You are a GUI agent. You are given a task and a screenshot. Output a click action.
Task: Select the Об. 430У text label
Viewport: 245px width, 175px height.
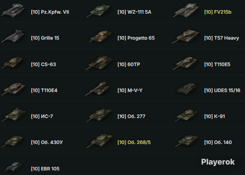tap(47, 142)
